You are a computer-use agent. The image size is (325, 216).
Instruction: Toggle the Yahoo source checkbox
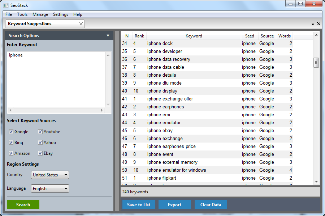[x=40, y=143]
